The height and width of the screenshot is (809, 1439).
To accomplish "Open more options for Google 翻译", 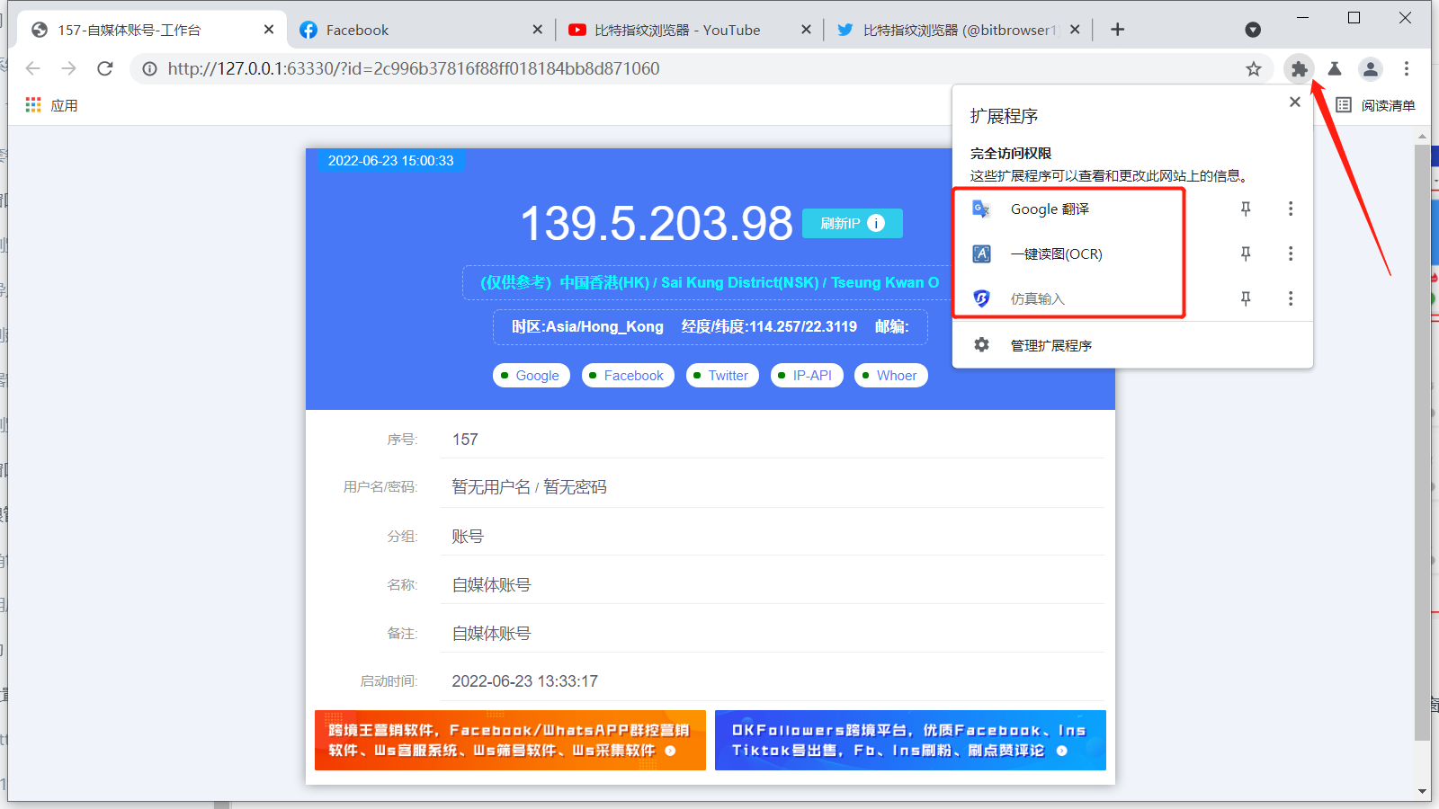I will coord(1291,209).
